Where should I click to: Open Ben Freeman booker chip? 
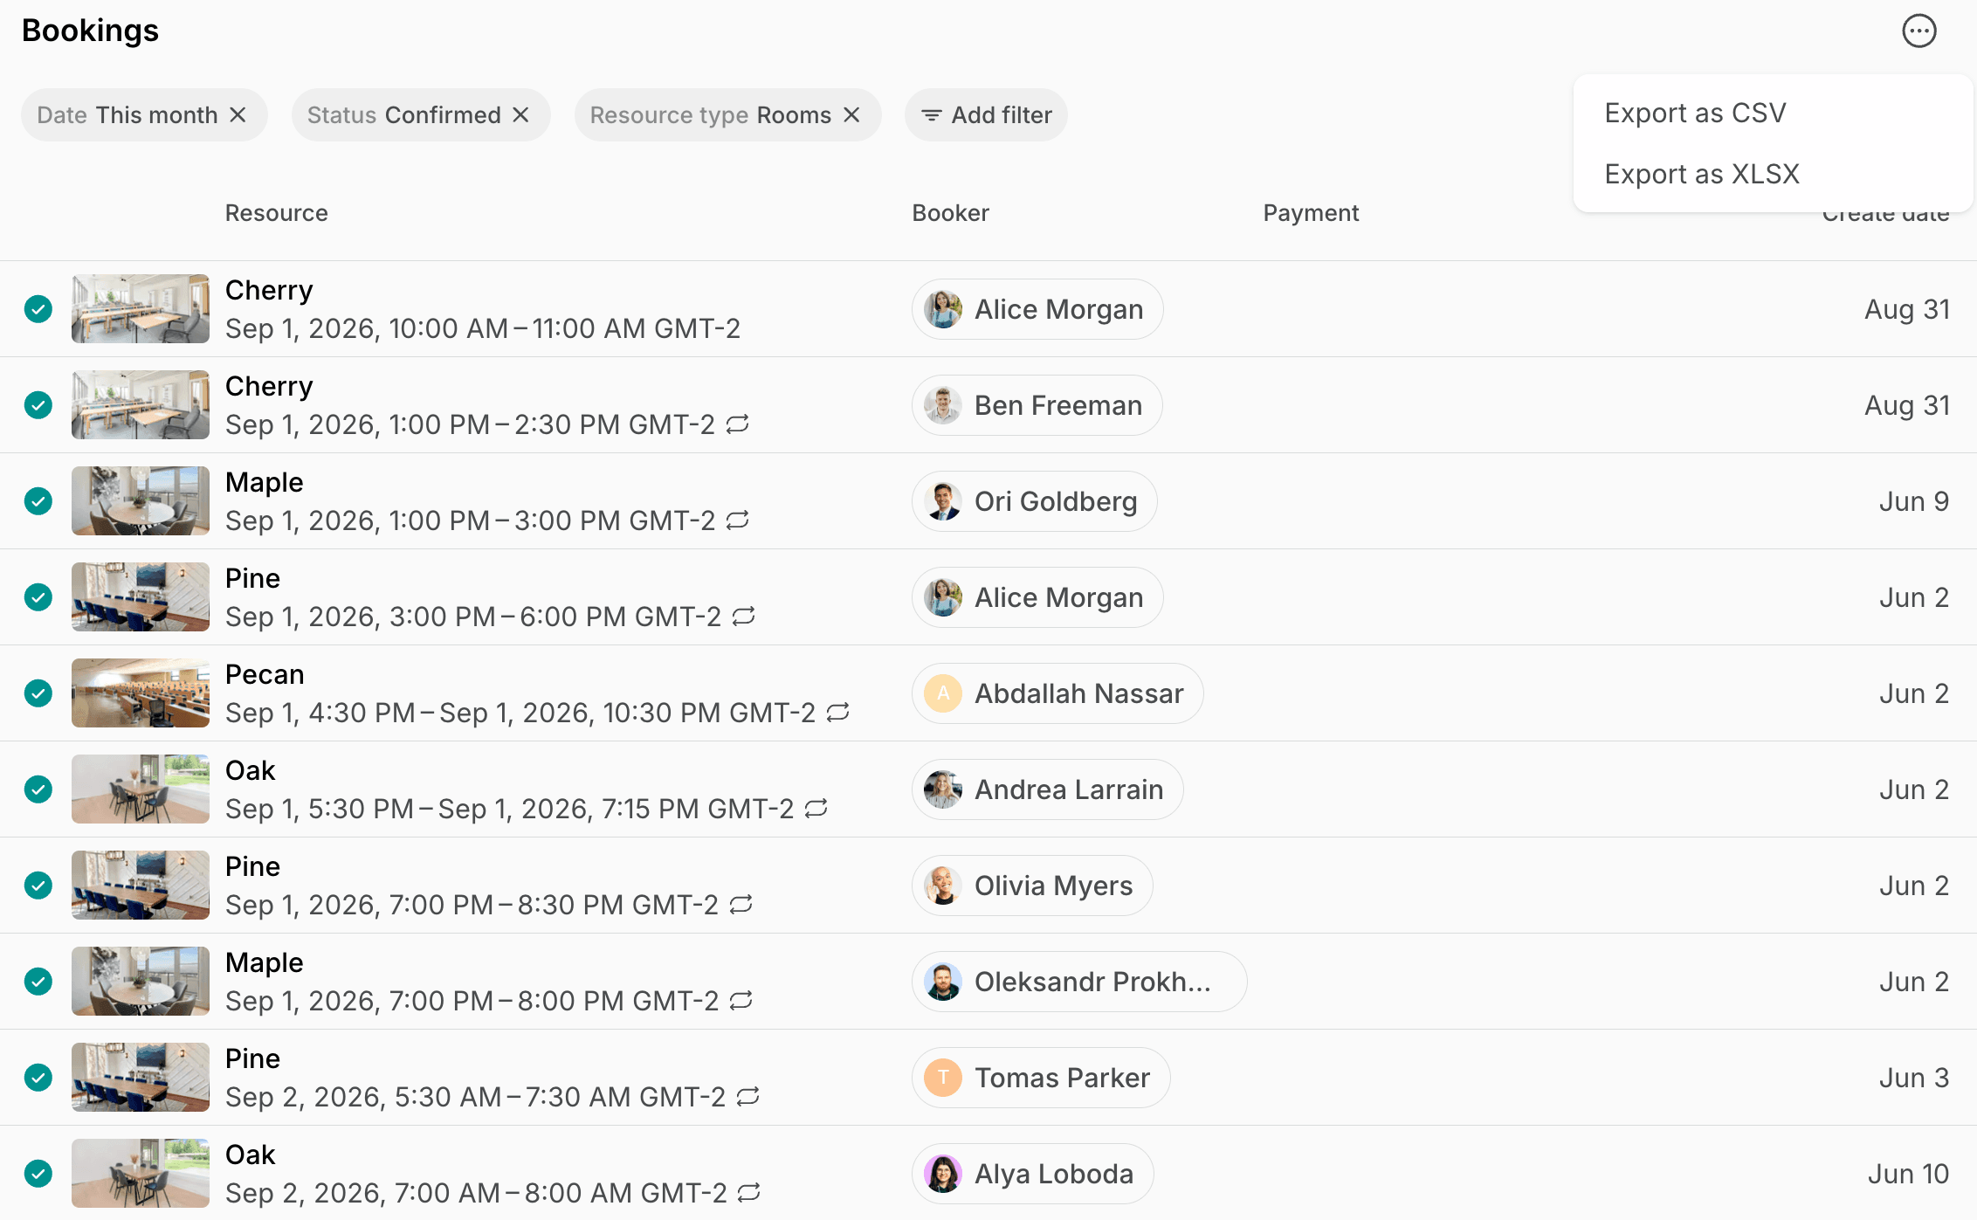pyautogui.click(x=1037, y=405)
